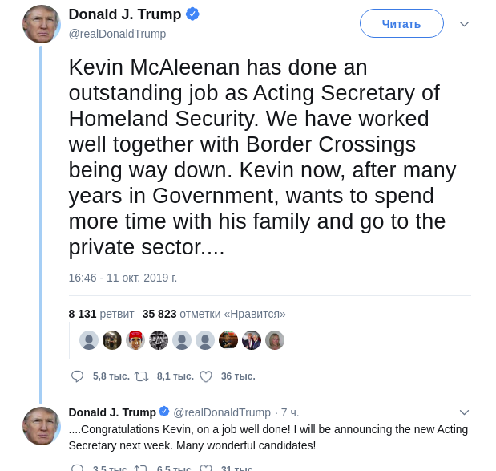Open the reply tweet's chevron menu
Screen dimensions: 496x471
coord(464,412)
